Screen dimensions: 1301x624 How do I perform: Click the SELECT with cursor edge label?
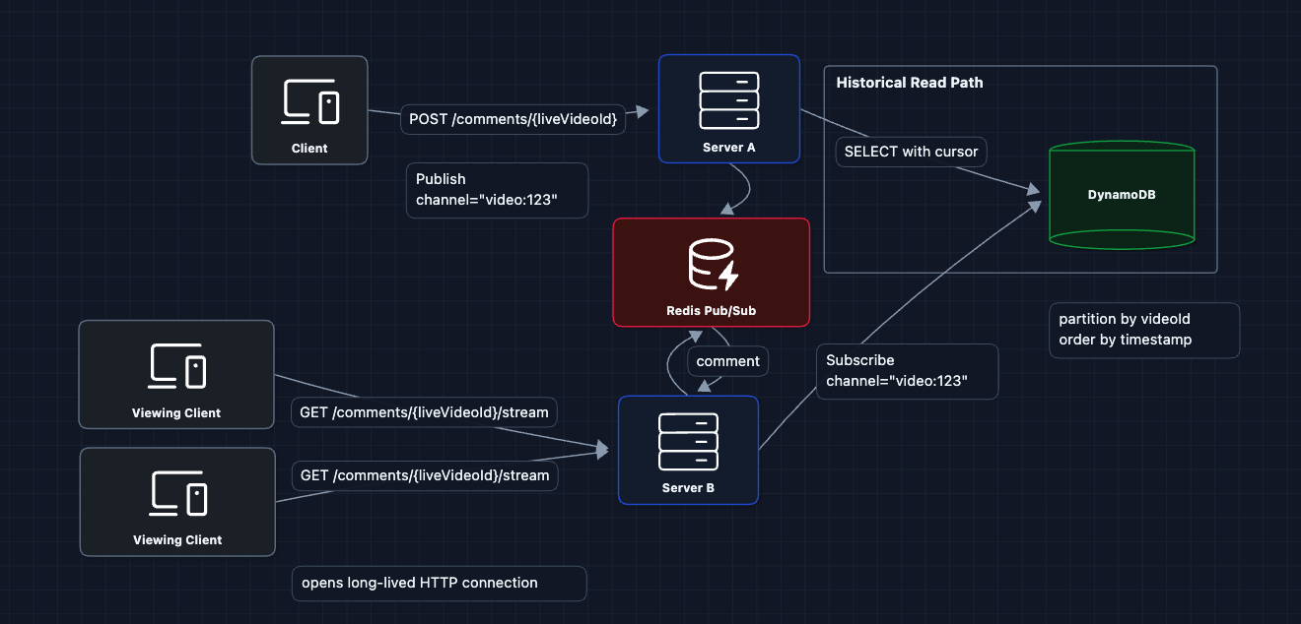[911, 152]
